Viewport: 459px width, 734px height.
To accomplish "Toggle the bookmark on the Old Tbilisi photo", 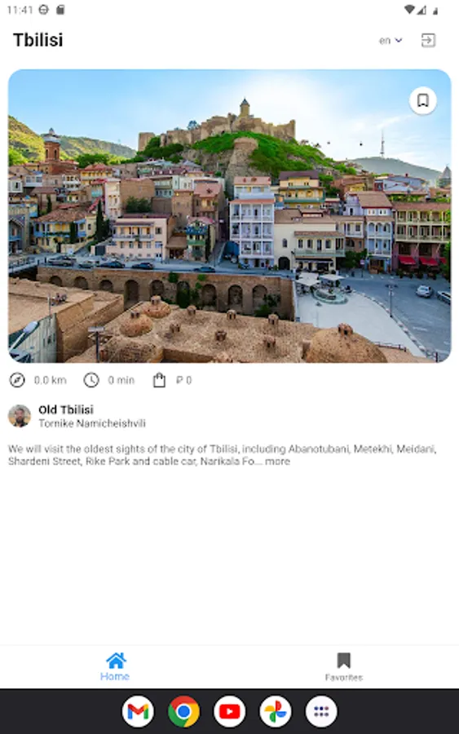I will coord(423,100).
